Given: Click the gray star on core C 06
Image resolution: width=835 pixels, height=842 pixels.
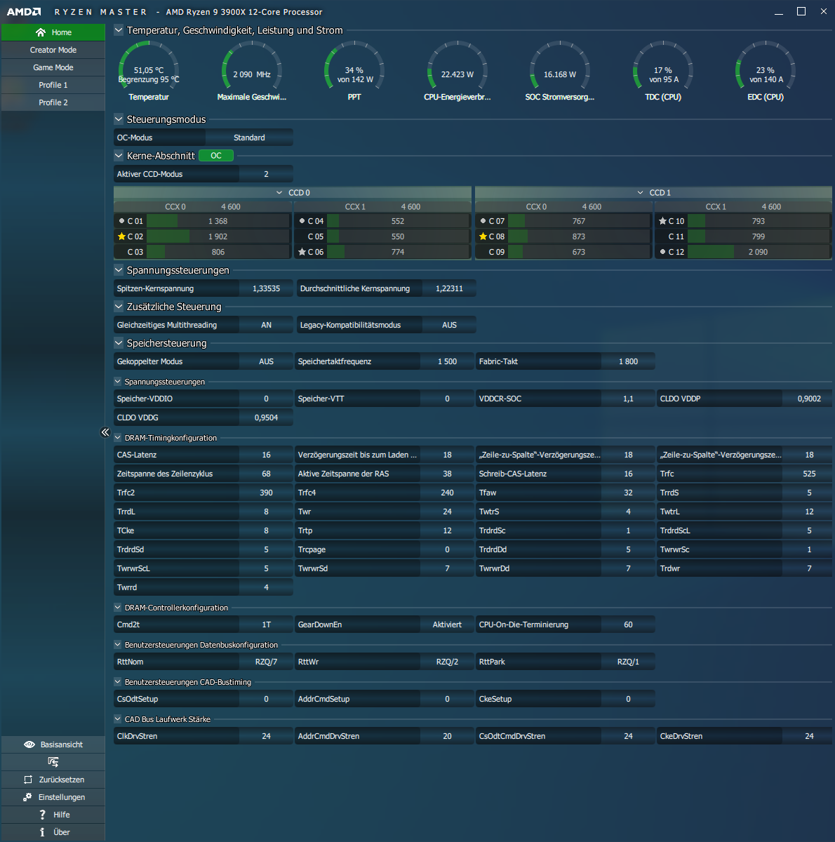Looking at the screenshot, I should coord(302,252).
